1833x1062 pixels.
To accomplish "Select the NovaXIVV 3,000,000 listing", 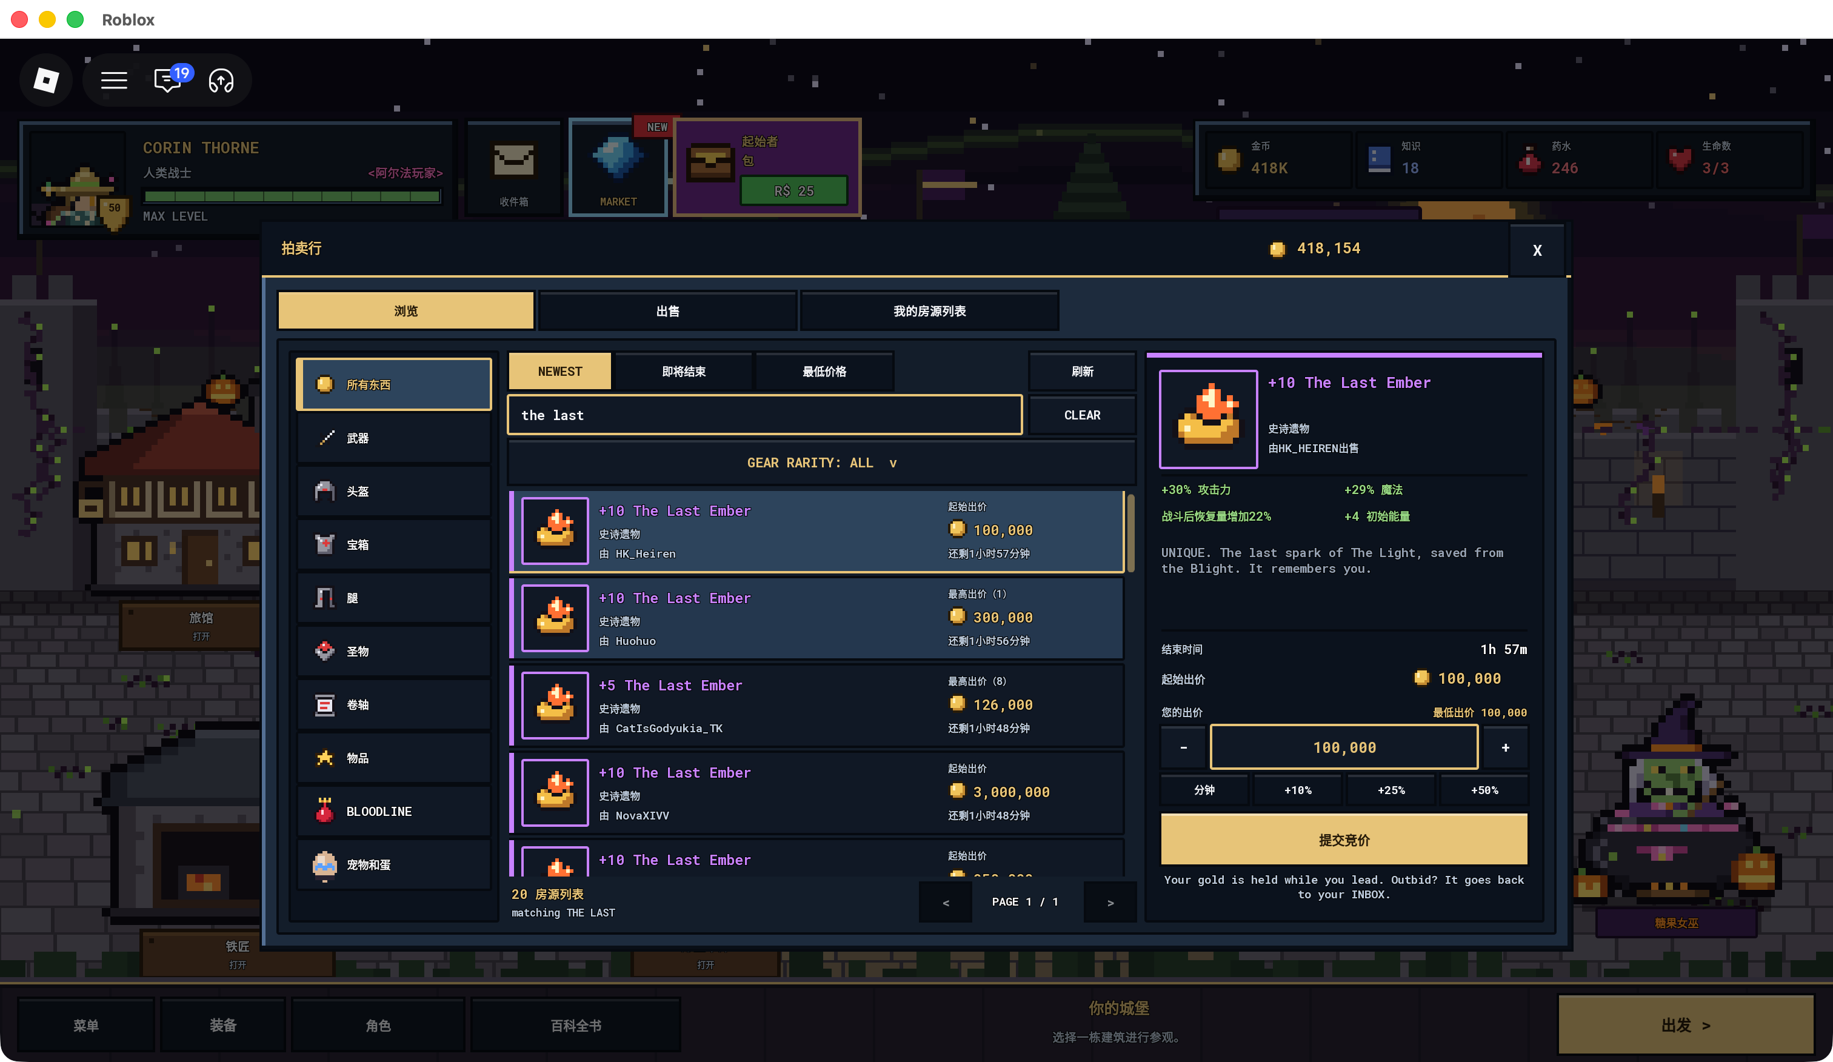I will click(x=816, y=793).
